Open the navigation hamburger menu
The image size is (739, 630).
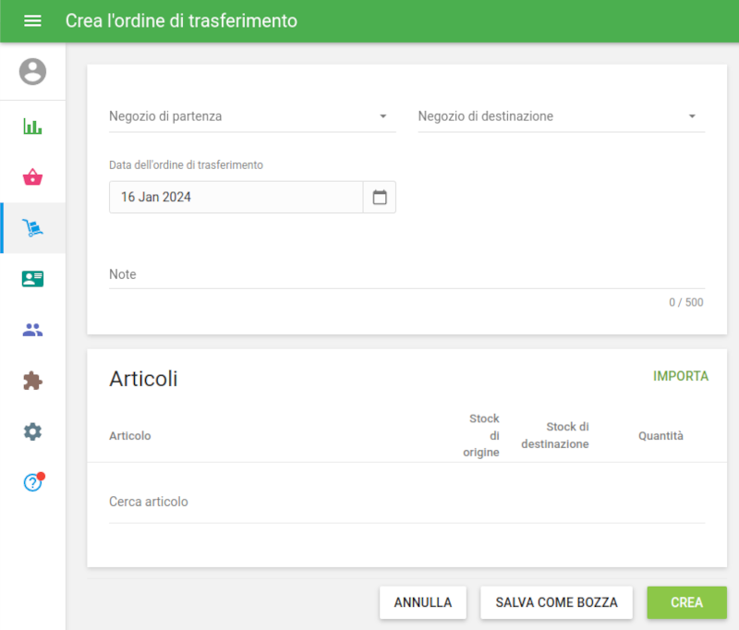[x=32, y=20]
